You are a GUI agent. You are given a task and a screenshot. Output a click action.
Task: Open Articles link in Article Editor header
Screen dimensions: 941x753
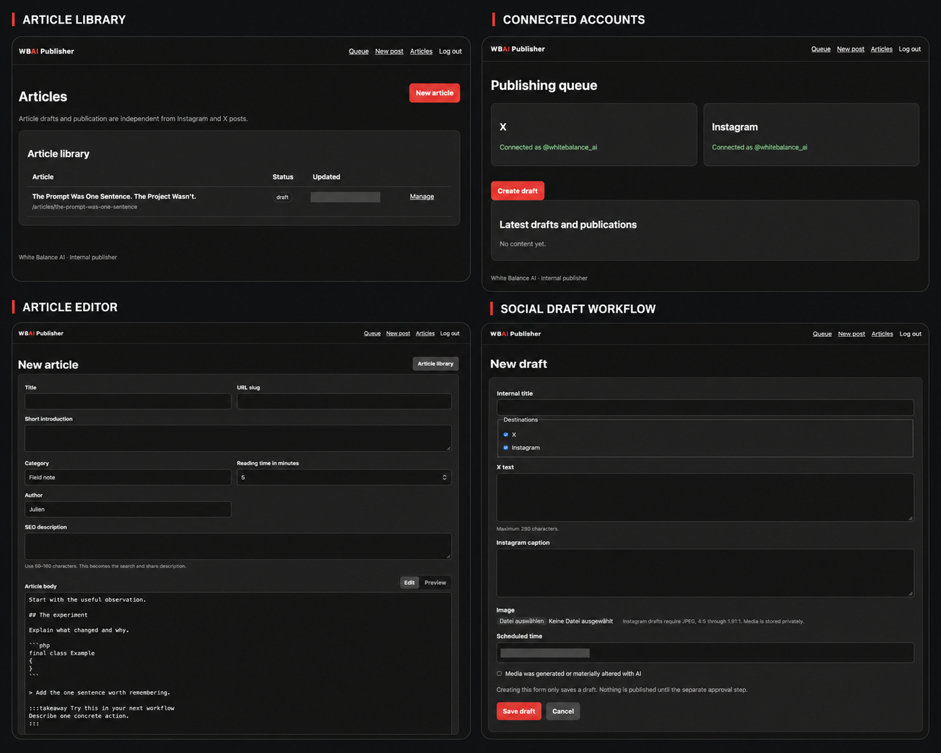(425, 334)
